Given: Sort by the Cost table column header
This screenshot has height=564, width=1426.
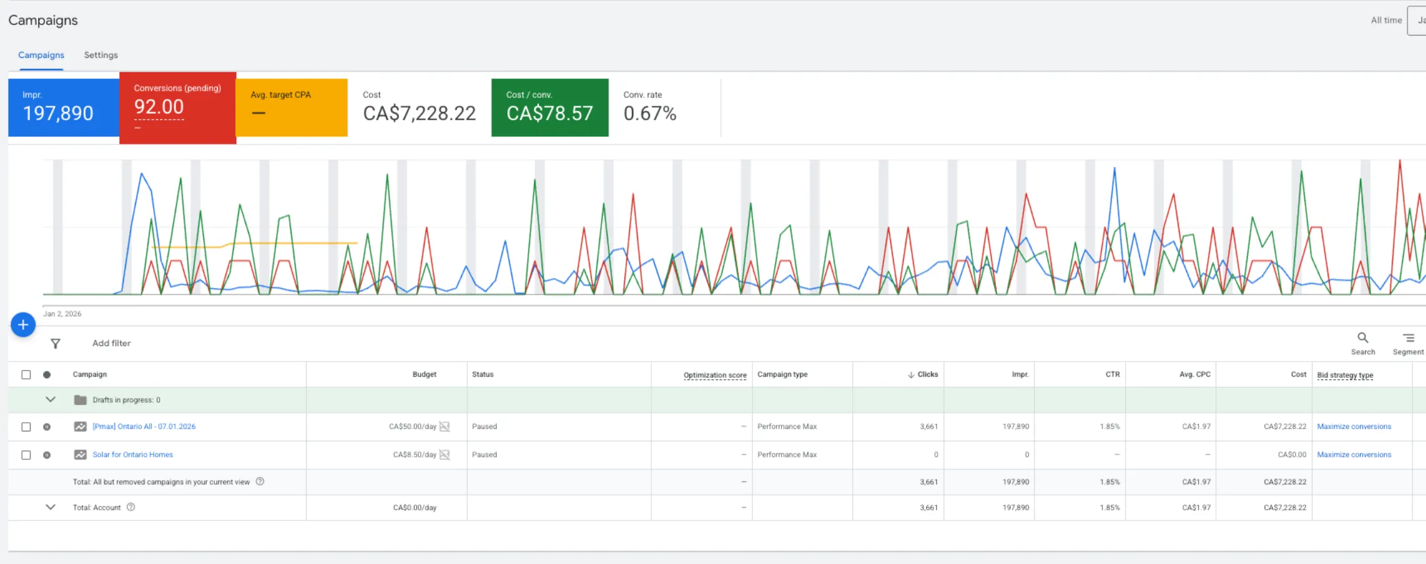Looking at the screenshot, I should (x=1298, y=374).
